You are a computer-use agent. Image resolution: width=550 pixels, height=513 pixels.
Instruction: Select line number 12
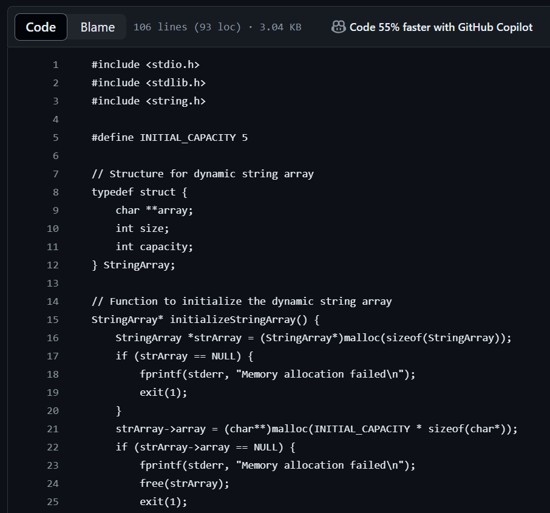point(53,265)
